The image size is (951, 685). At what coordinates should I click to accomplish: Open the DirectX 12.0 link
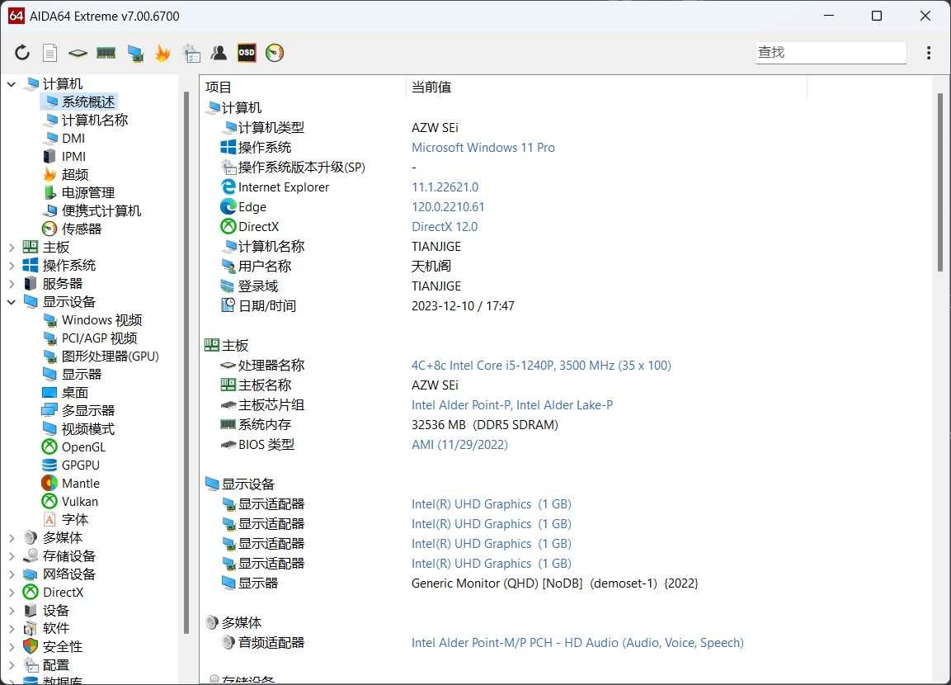click(444, 227)
